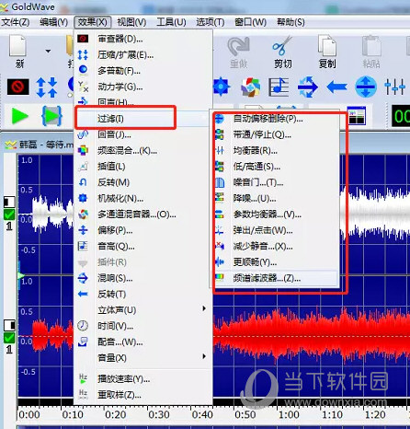Select 配音...(W)... menu entry
Image resolution: width=410 pixels, height=429 pixels.
pyautogui.click(x=142, y=342)
